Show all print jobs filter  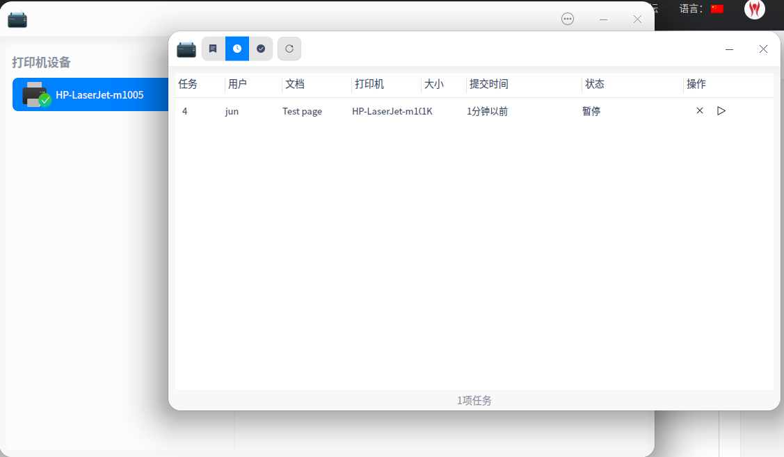tap(213, 49)
